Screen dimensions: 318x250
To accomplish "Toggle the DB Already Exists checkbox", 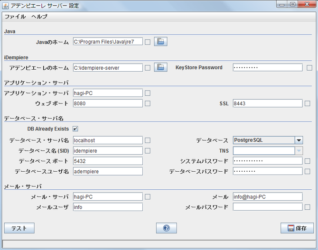I will [75, 129].
